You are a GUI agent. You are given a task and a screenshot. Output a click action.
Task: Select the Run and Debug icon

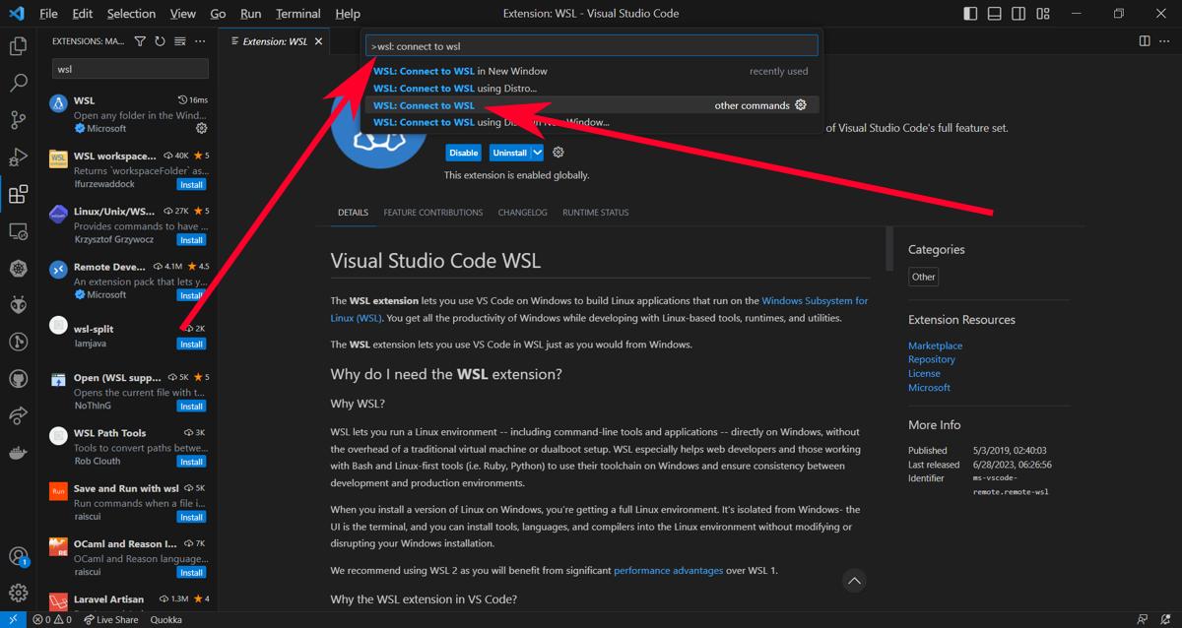18,157
